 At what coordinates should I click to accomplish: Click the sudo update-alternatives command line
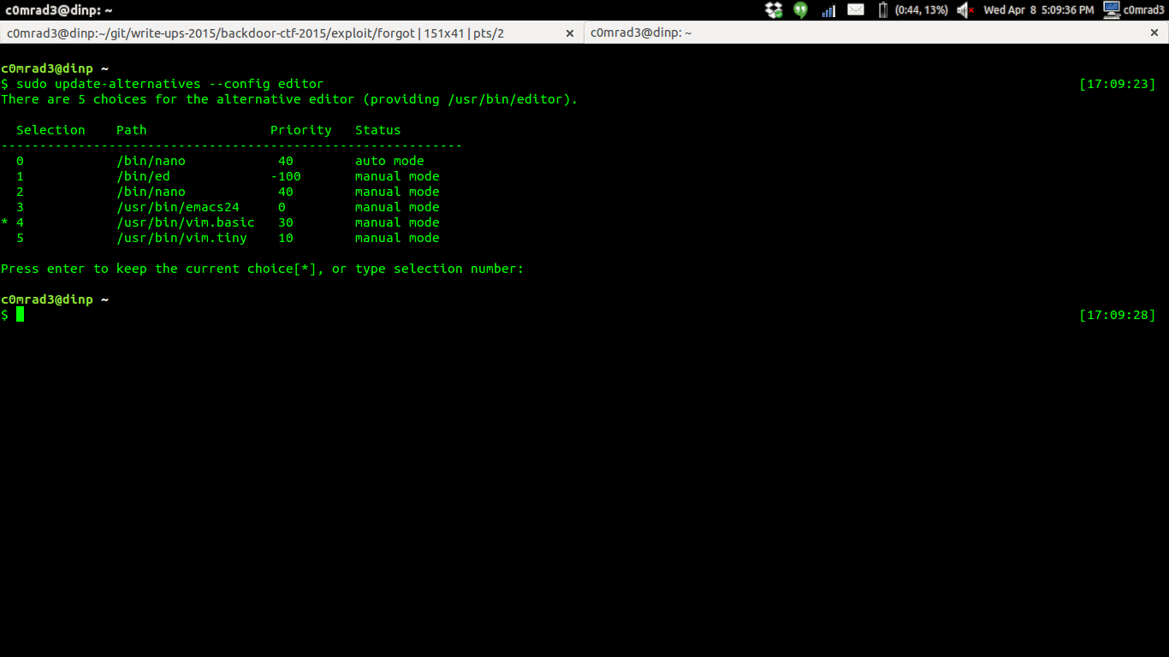(169, 84)
